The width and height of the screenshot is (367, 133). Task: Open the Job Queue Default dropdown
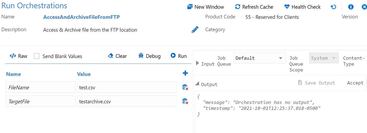tap(259, 58)
